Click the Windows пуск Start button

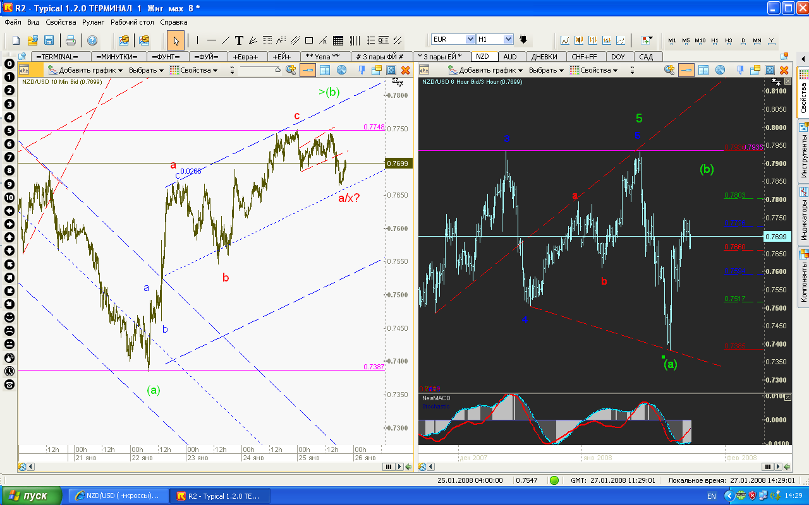pos(32,496)
